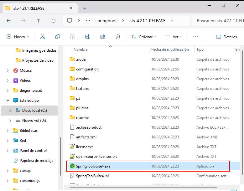The height and width of the screenshot is (191, 244).
Task: Click the Delete trash icon
Action: (118, 37)
